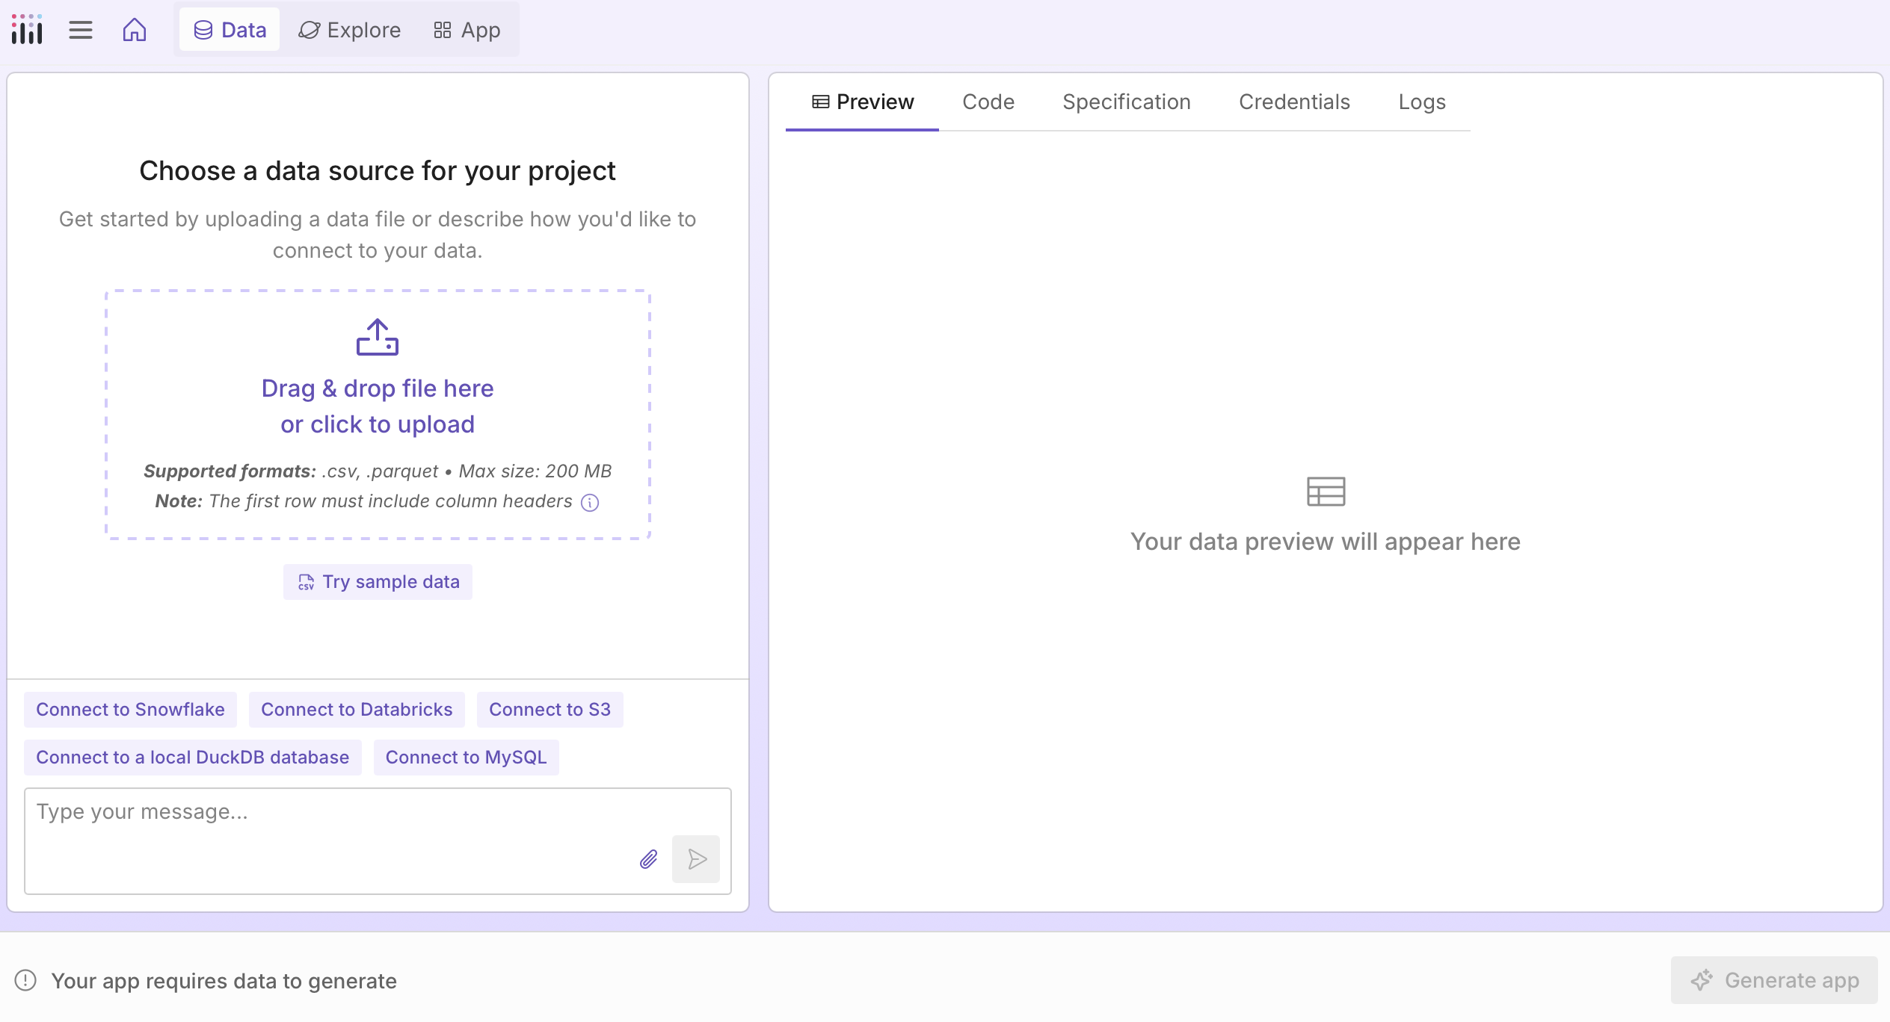This screenshot has height=1022, width=1890.
Task: Click the CSV icon on the Try sample data button
Action: (306, 582)
